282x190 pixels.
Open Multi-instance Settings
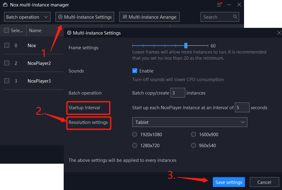[85, 17]
